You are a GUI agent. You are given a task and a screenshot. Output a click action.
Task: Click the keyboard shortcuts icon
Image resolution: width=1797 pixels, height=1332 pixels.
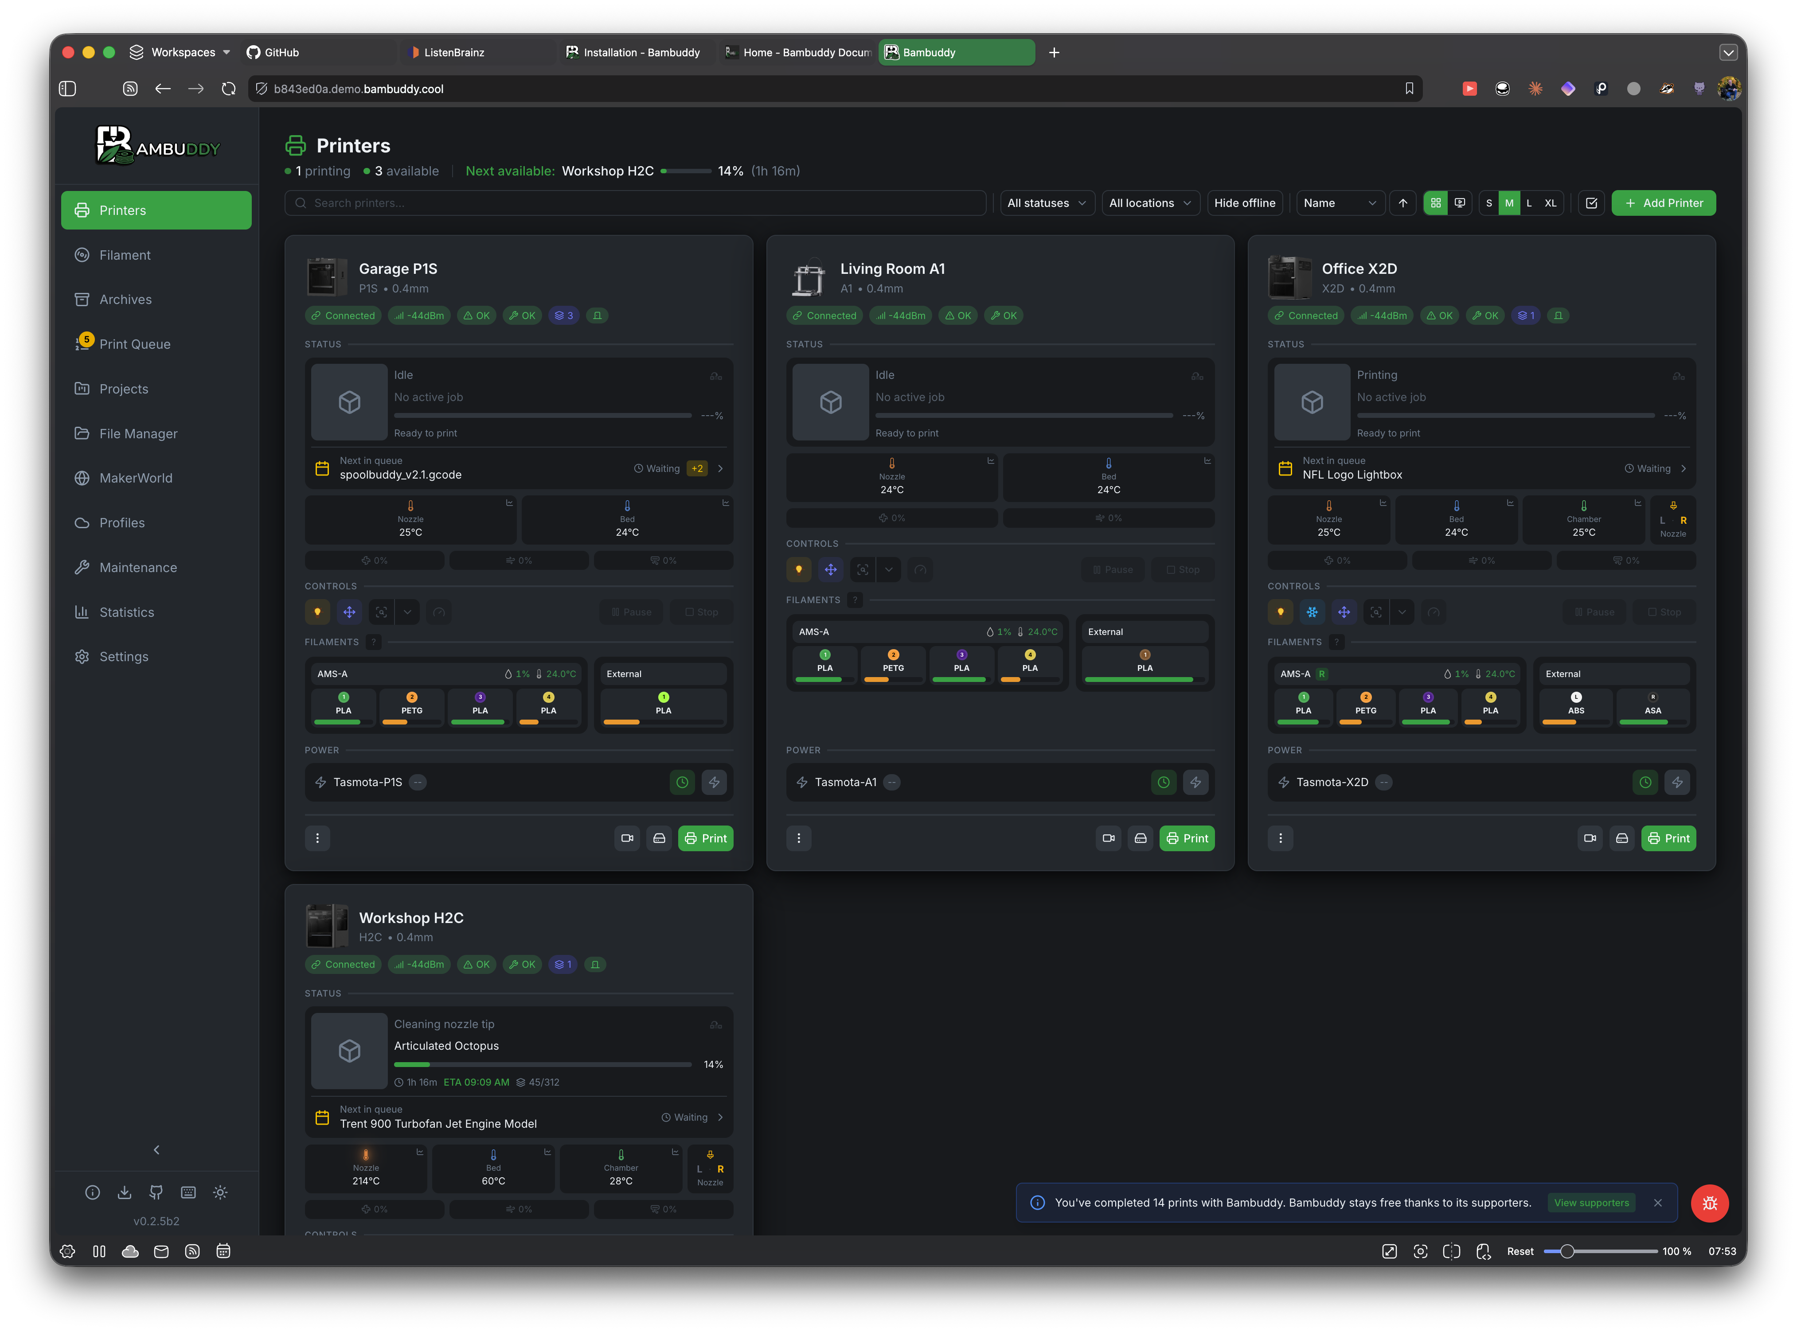click(188, 1192)
